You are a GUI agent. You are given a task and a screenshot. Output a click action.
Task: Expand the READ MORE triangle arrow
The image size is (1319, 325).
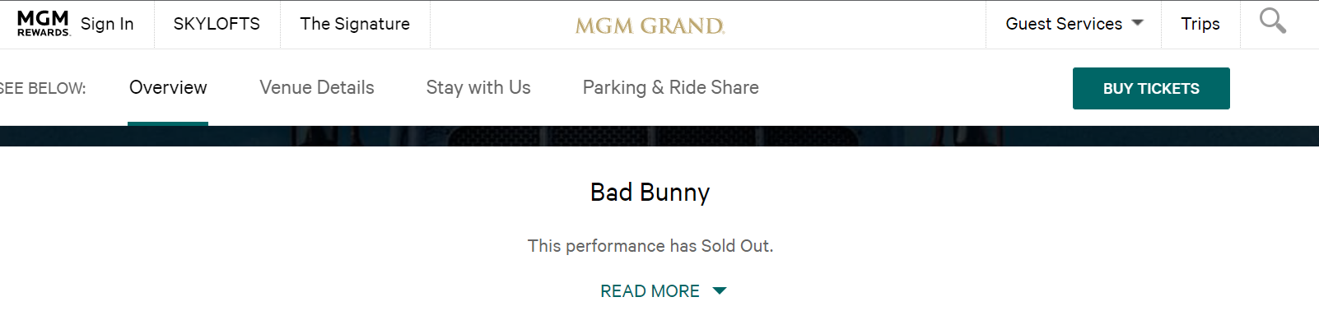pyautogui.click(x=719, y=290)
